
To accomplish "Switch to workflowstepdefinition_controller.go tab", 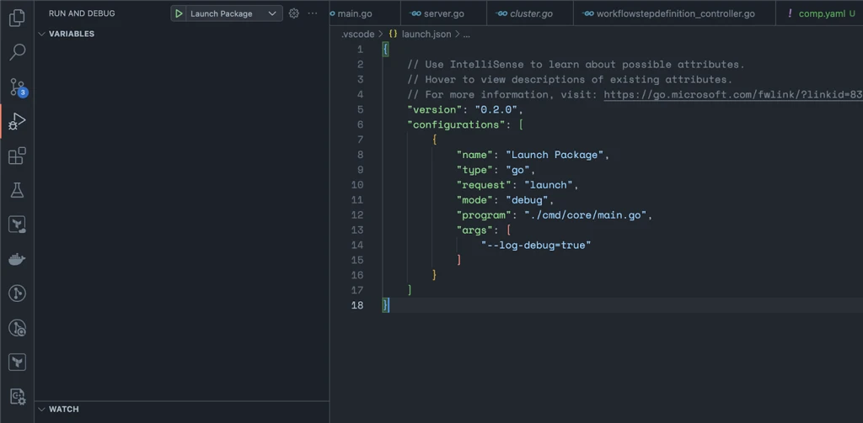I will click(x=674, y=13).
